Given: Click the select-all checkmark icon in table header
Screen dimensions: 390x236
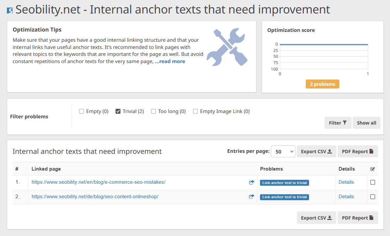Looking at the screenshot, I should coord(373,169).
